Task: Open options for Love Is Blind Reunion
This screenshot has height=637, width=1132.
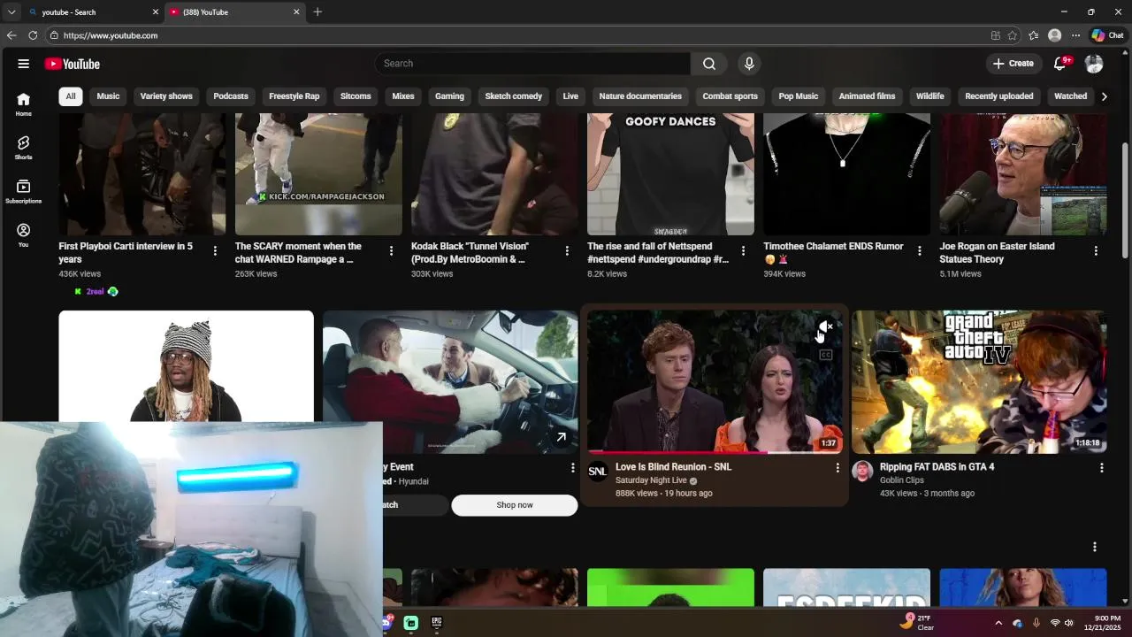Action: coord(838,467)
